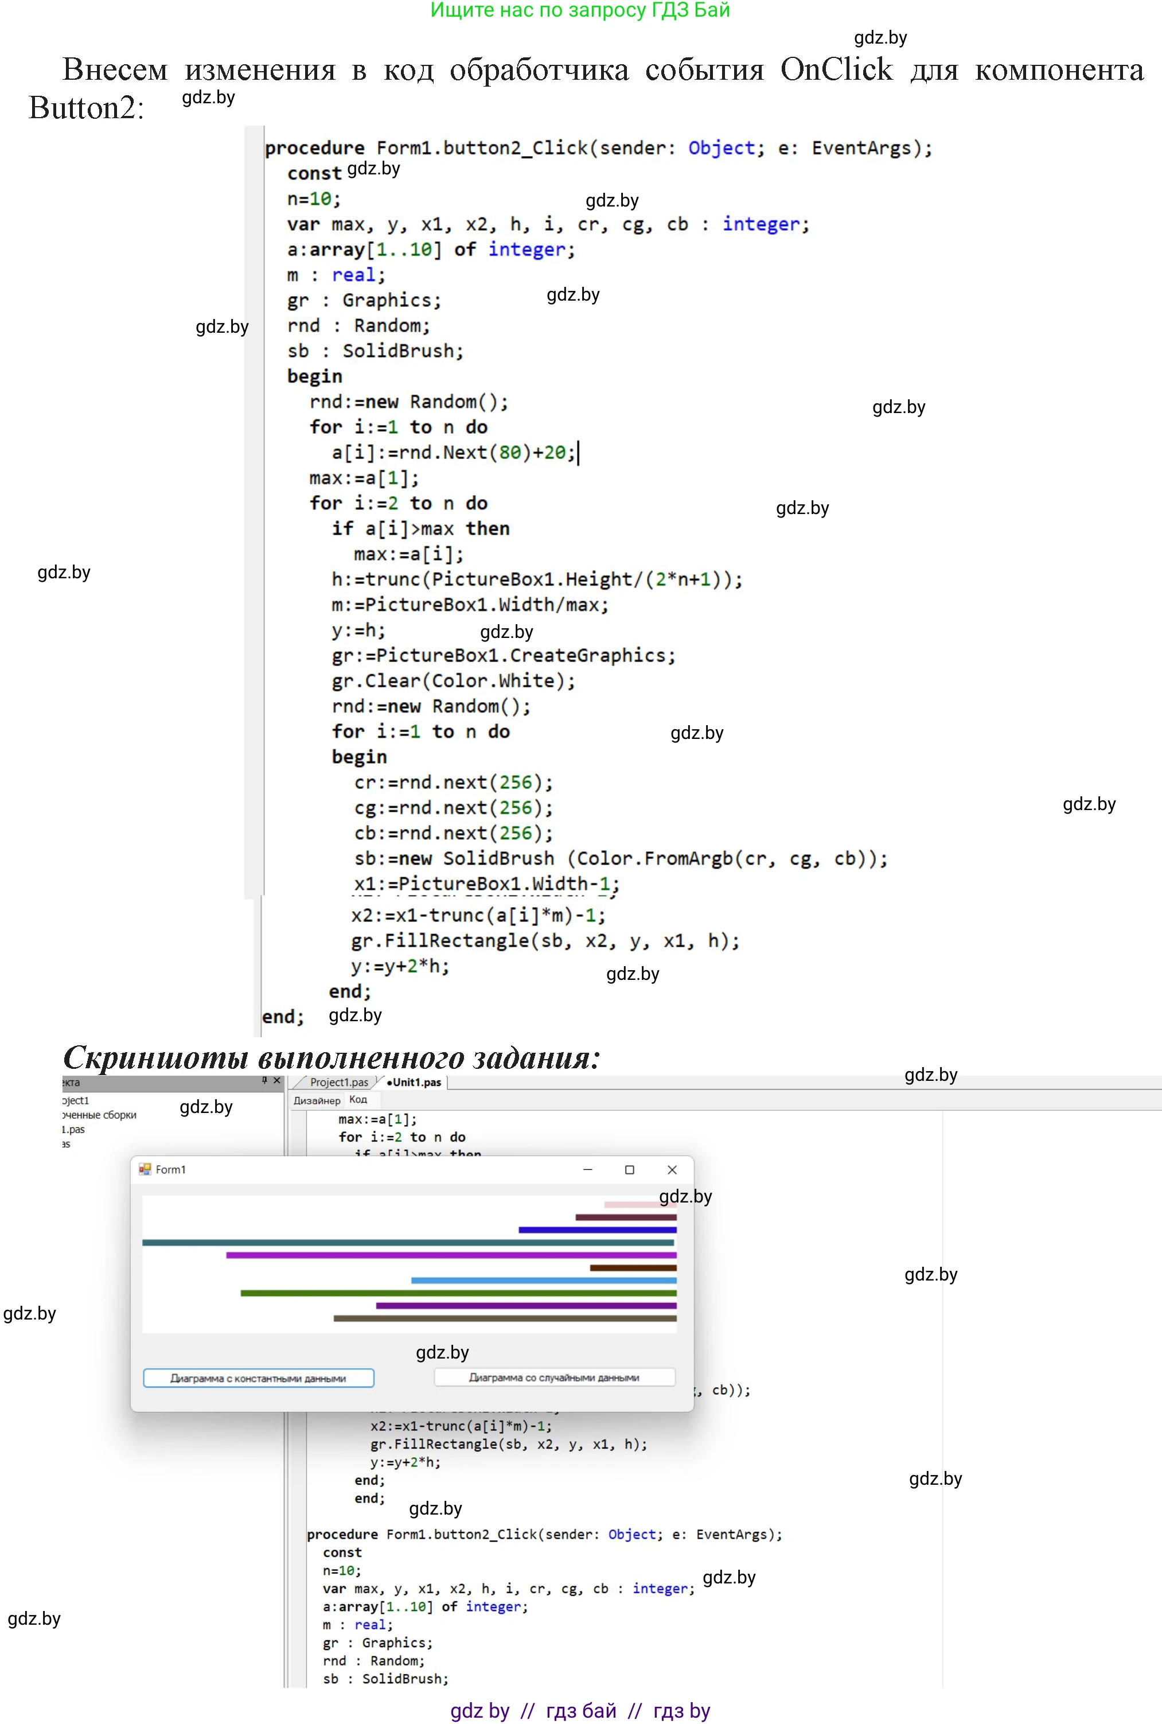1162x1724 pixels.
Task: Click the y:=y+2*h; line in editor
Action: click(405, 1462)
